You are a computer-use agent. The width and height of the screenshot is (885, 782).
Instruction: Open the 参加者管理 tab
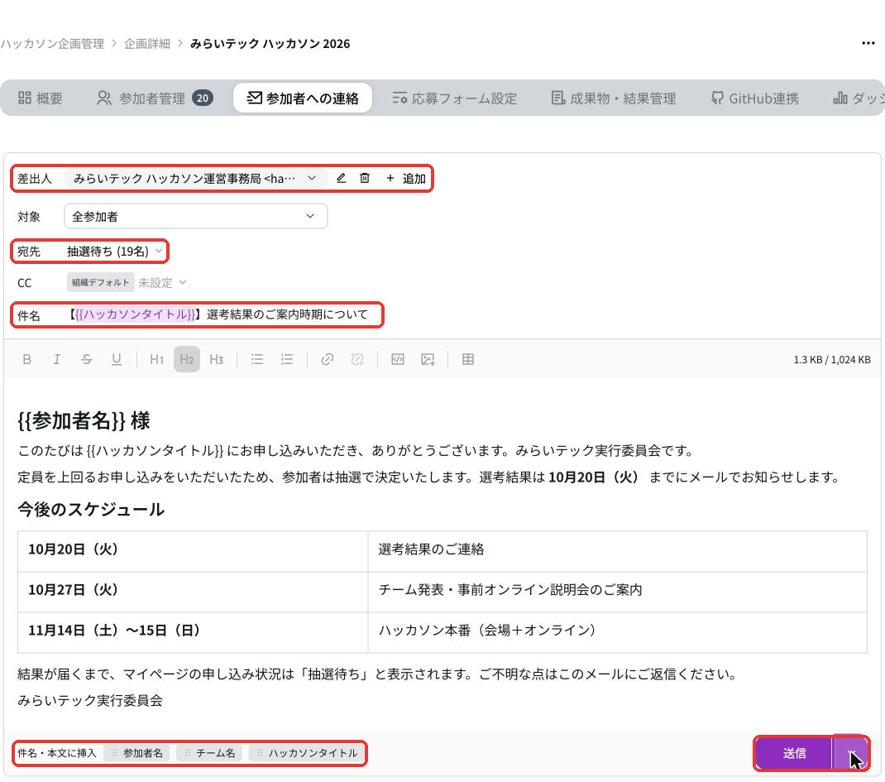[x=155, y=98]
